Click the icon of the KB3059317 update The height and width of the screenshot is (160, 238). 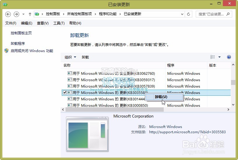pos(70,80)
